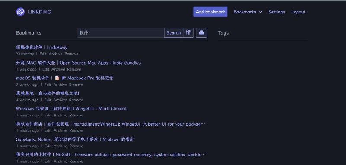
Task: Open the Substack, Notion Miobowl bookmark
Action: (75, 139)
